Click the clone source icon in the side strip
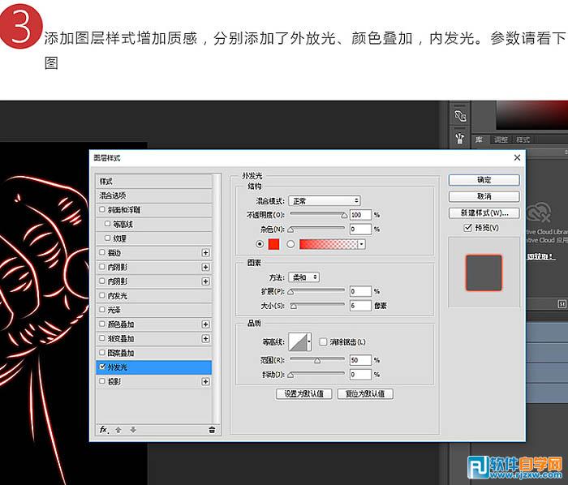This screenshot has height=485, width=568. point(460,116)
